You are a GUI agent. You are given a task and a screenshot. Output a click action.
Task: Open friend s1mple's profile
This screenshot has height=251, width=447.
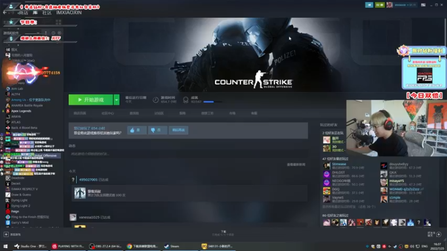pyautogui.click(x=395, y=197)
